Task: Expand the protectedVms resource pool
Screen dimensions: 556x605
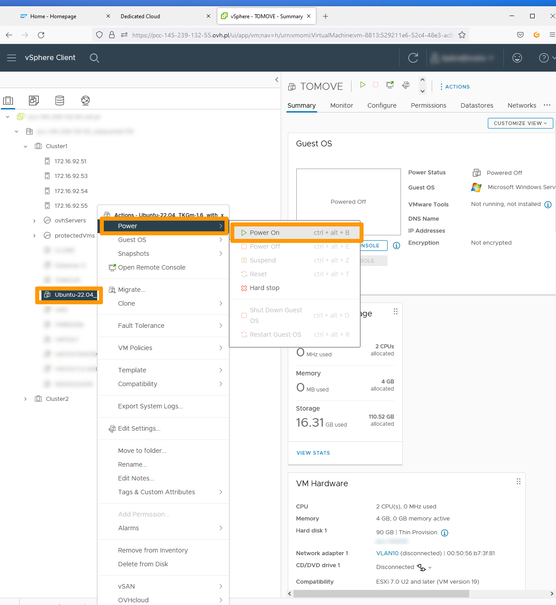Action: tap(34, 236)
